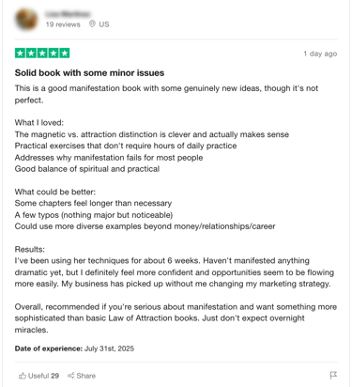Click the fifth green rating star
This screenshot has width=352, height=387.
65,54
